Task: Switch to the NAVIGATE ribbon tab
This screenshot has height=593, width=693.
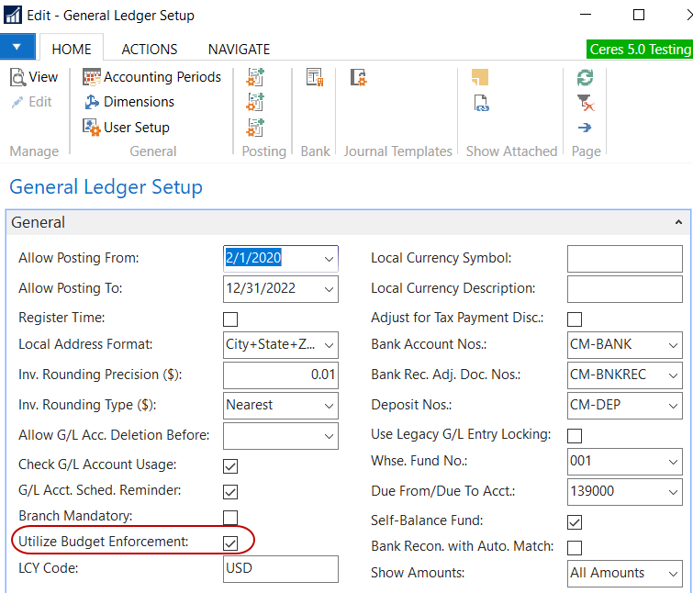Action: click(239, 50)
